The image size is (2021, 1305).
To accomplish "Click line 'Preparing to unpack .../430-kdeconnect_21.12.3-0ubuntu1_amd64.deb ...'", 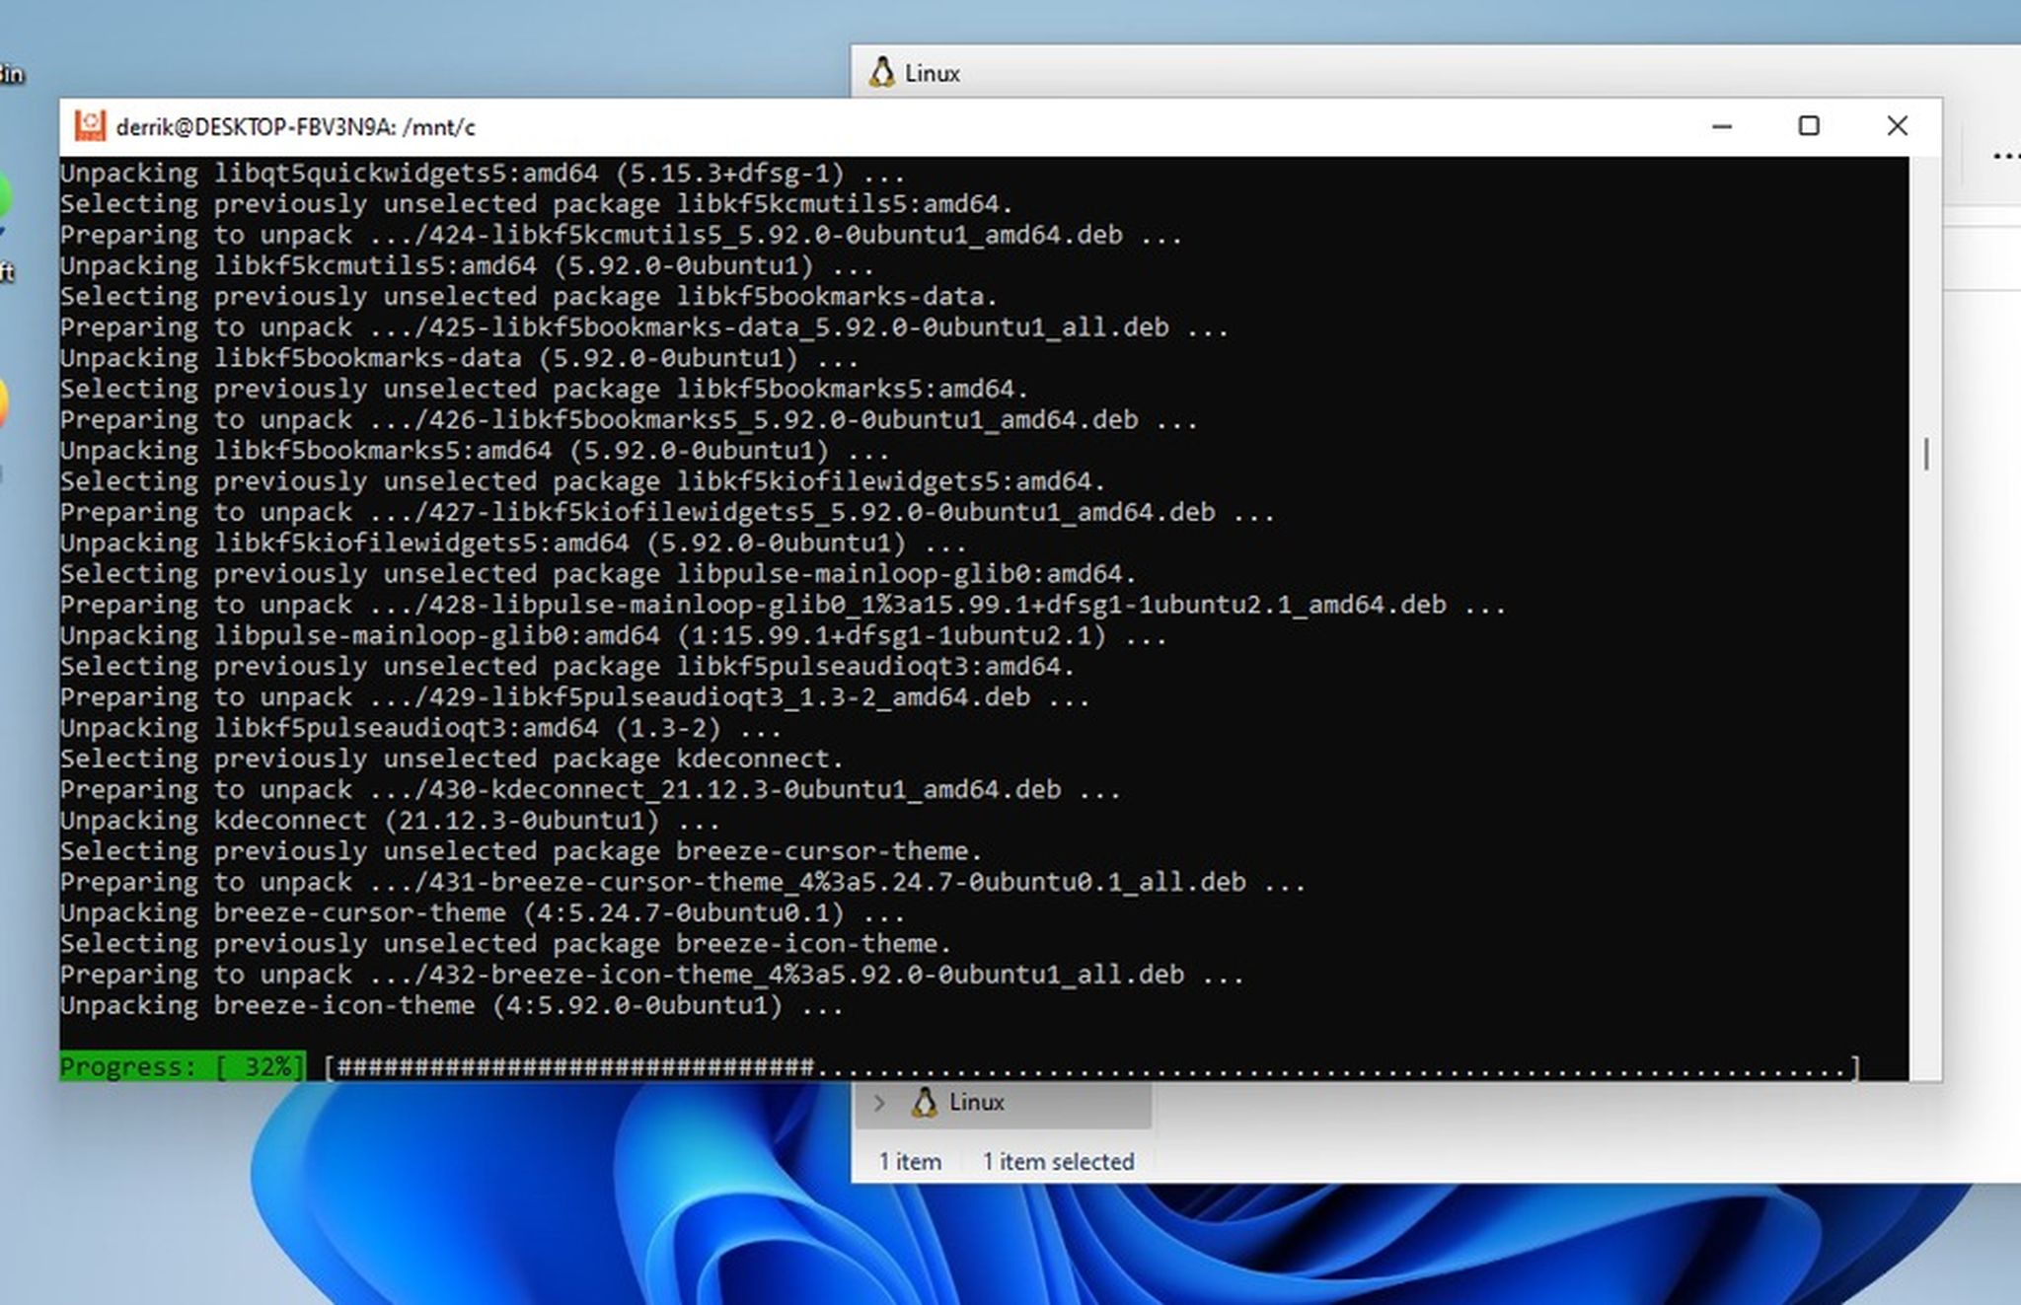I will (590, 790).
